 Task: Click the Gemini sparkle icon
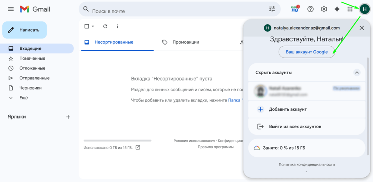[x=337, y=9]
